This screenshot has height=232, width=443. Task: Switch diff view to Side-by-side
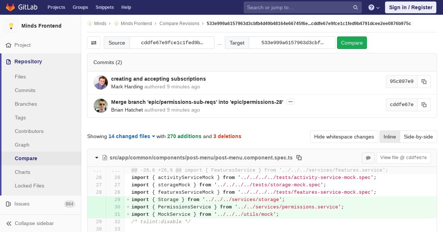418,137
